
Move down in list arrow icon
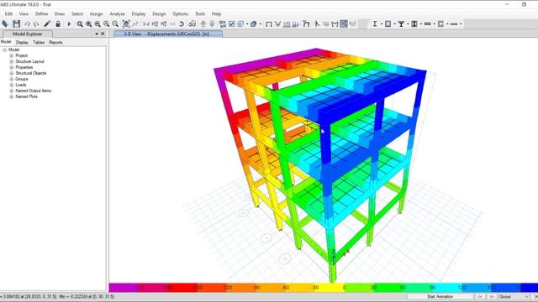(212, 24)
